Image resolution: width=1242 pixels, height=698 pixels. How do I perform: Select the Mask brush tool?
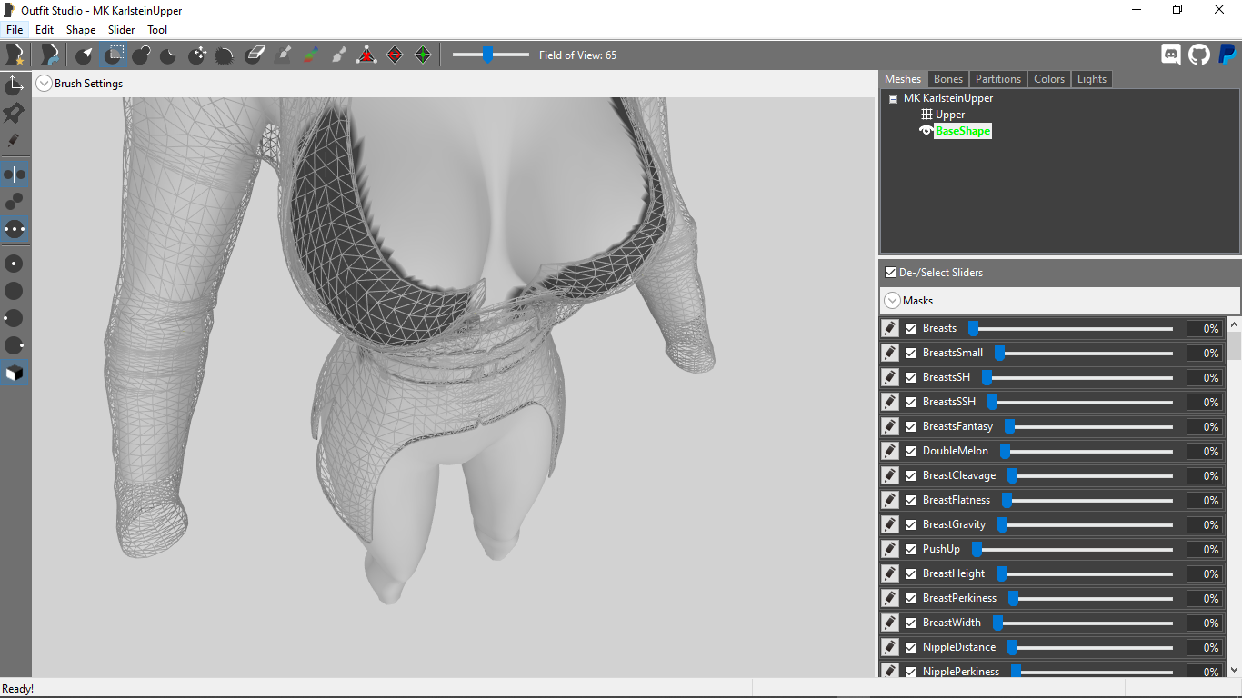[113, 55]
